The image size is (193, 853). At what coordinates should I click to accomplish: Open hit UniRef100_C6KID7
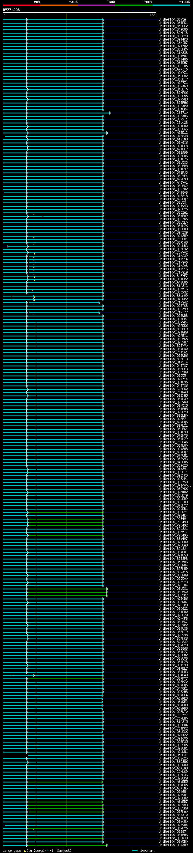pyautogui.click(x=173, y=43)
